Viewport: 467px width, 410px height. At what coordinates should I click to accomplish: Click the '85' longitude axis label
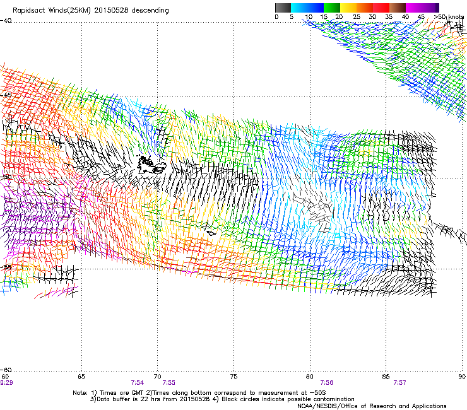tap(386, 377)
